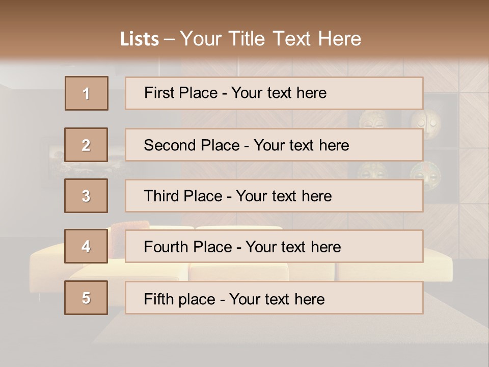Image resolution: width=489 pixels, height=367 pixels.
Task: Click the "First Place" text box
Action: pyautogui.click(x=274, y=93)
